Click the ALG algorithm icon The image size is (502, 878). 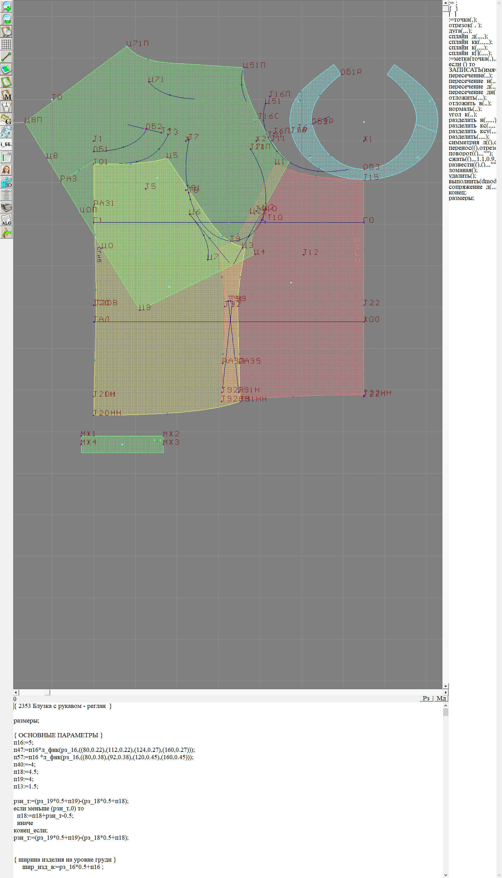(6, 220)
